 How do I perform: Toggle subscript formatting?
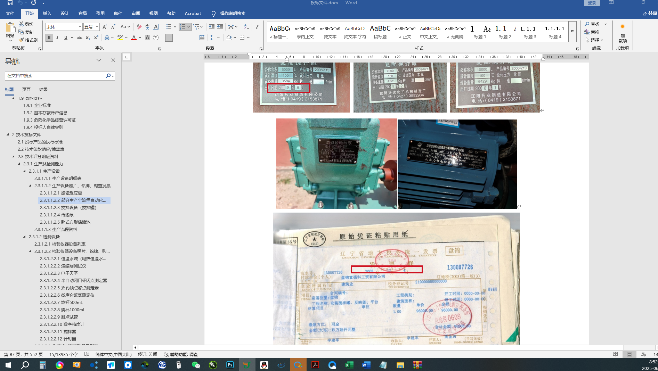(x=88, y=38)
